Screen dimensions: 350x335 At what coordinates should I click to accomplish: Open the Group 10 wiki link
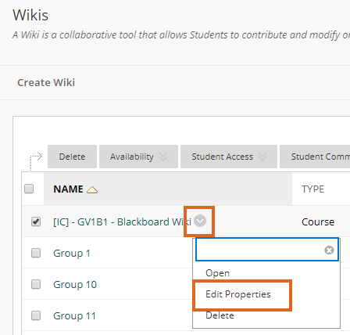coord(75,284)
